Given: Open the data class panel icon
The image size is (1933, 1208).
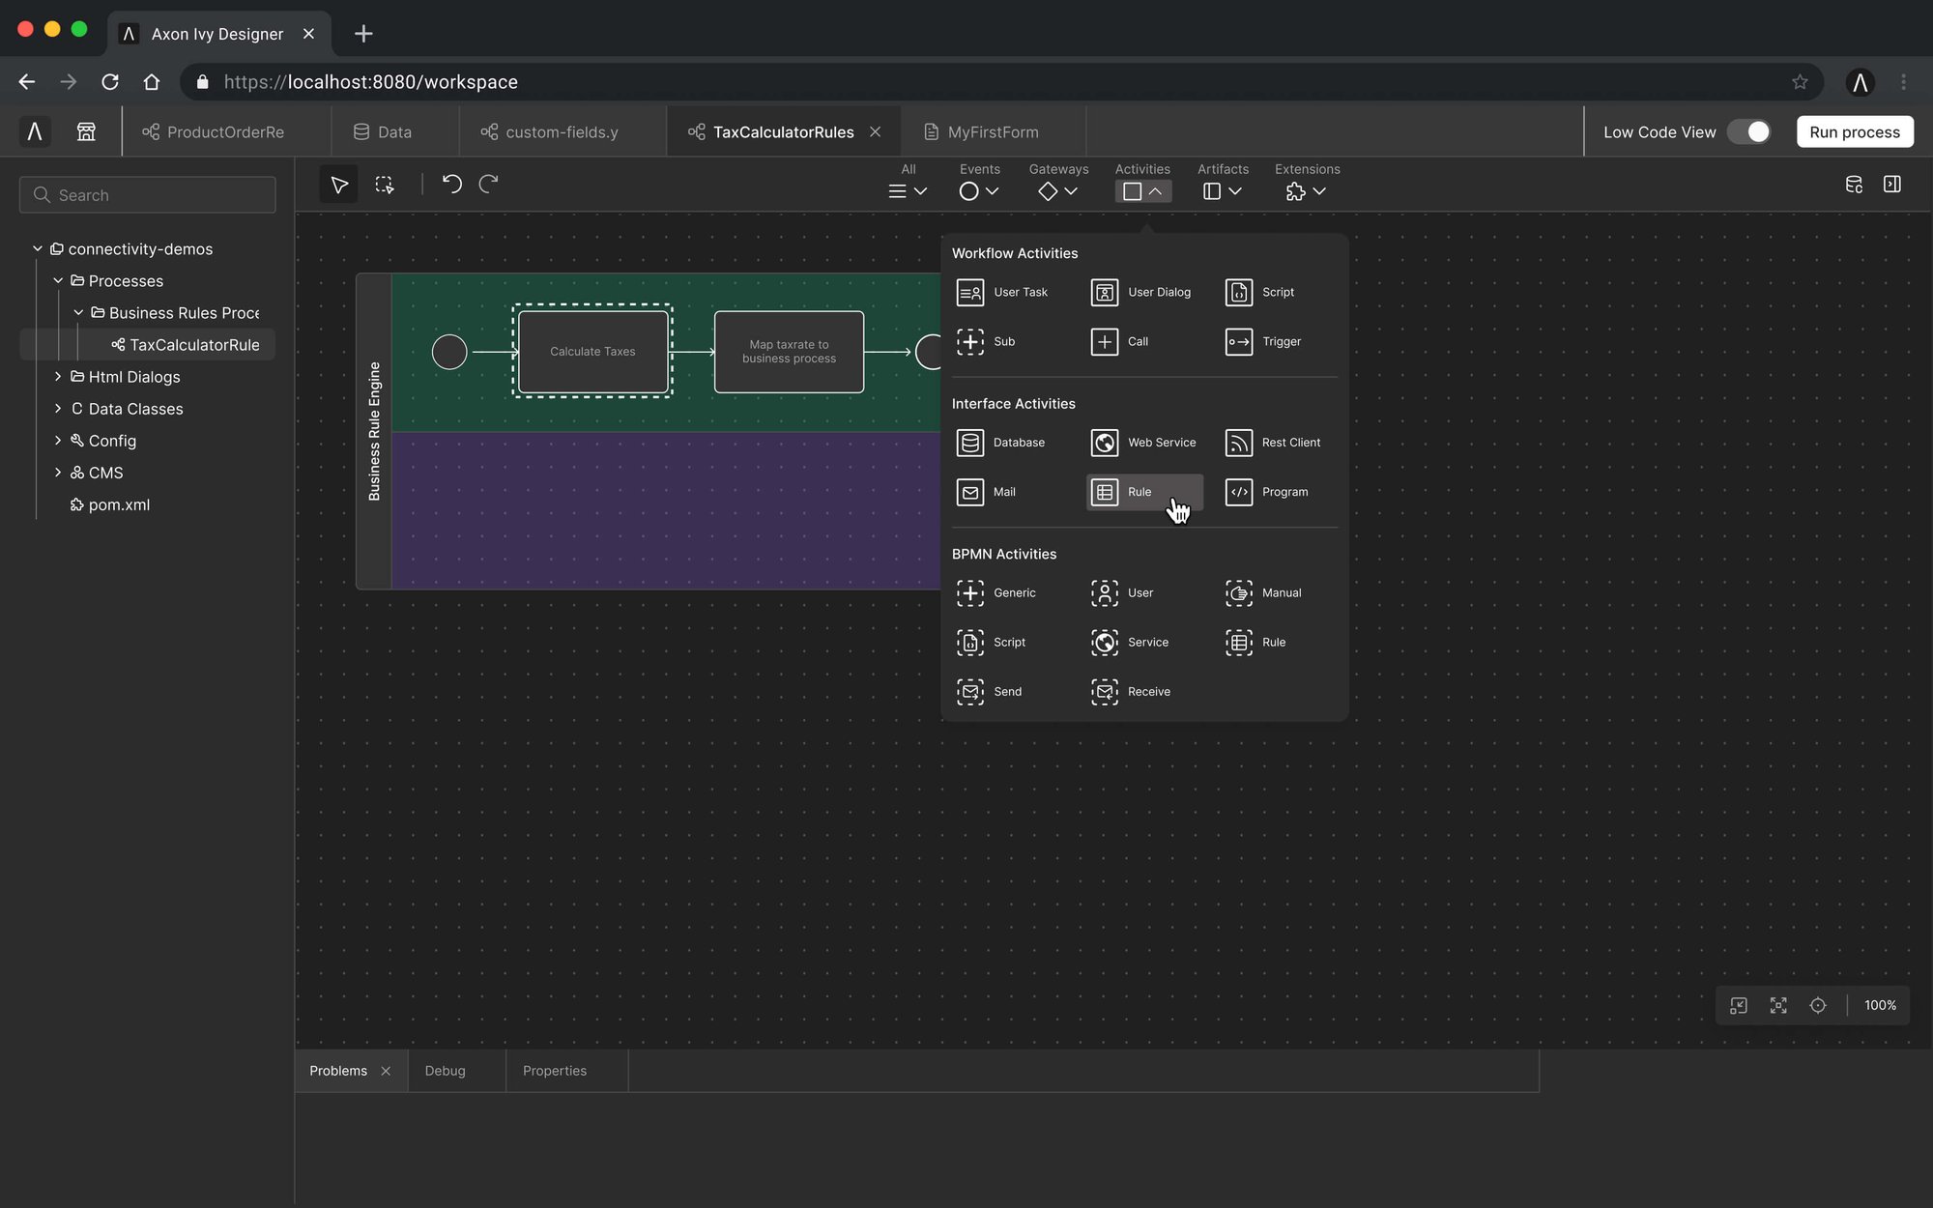Looking at the screenshot, I should tap(1854, 185).
